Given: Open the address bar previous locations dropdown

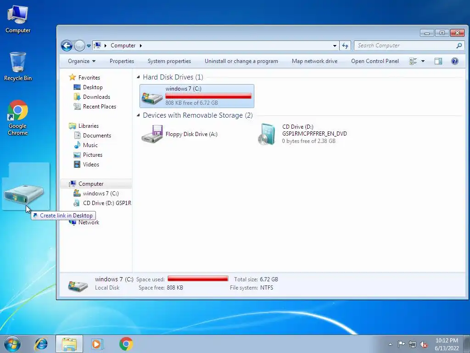Looking at the screenshot, I should pyautogui.click(x=335, y=46).
